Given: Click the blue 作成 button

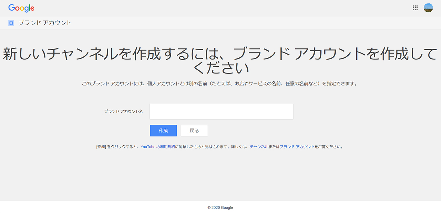Looking at the screenshot, I should [163, 131].
